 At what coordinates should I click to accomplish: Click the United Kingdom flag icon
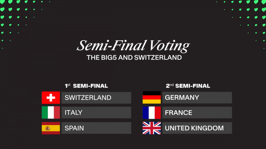click(x=152, y=128)
